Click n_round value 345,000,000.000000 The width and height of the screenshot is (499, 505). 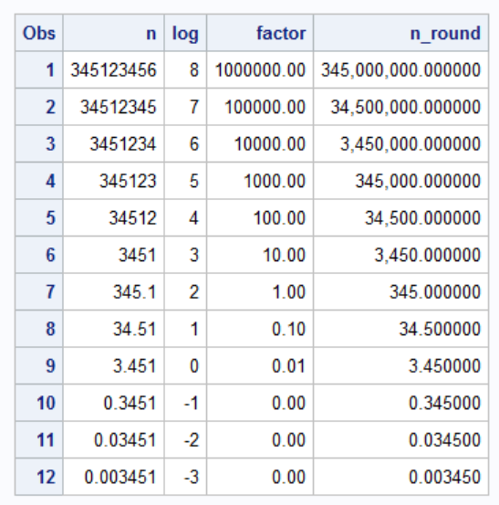click(400, 70)
